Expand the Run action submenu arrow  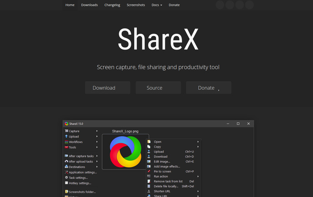point(198,176)
